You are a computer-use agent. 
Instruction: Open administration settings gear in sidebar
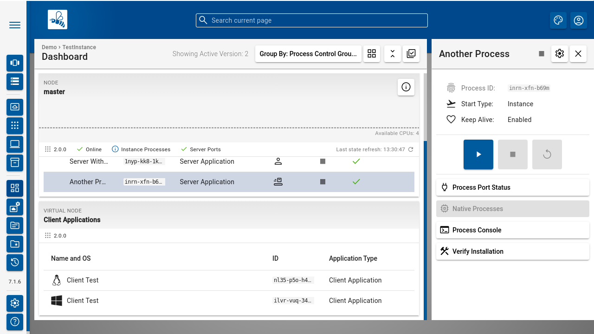pos(15,303)
